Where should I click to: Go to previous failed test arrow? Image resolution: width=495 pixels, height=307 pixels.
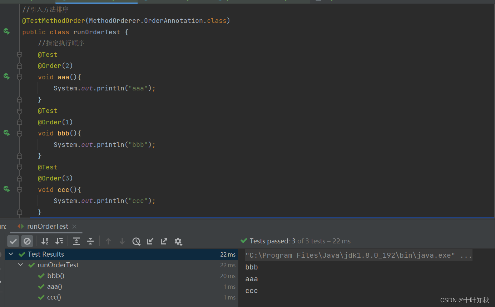point(108,241)
